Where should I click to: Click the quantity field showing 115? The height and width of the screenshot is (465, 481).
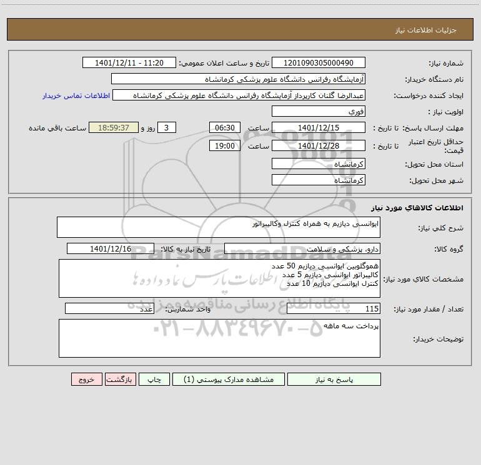(334, 309)
